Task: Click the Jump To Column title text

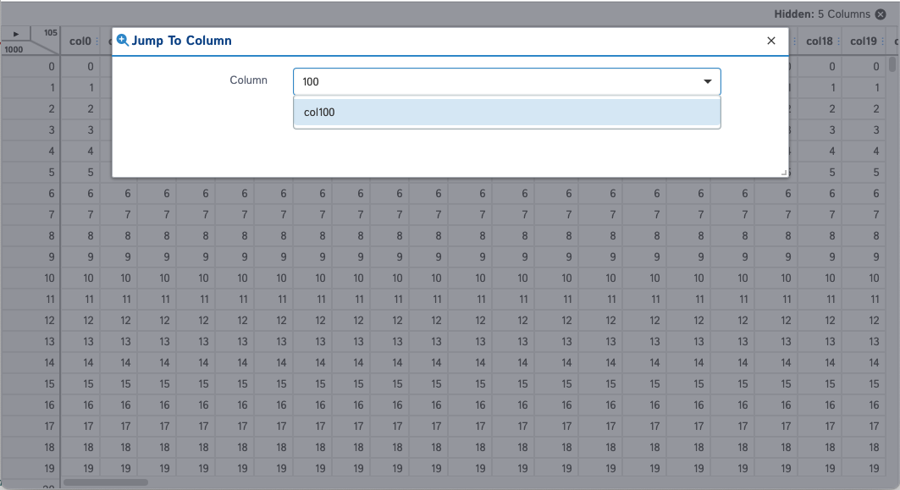Action: point(181,41)
